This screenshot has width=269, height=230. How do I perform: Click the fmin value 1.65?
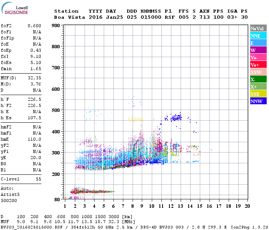(36, 69)
